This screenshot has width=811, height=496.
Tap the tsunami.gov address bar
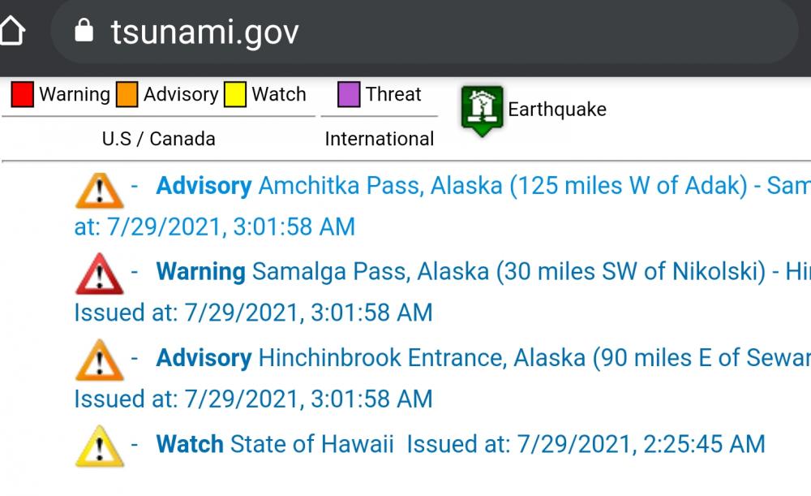(x=203, y=31)
